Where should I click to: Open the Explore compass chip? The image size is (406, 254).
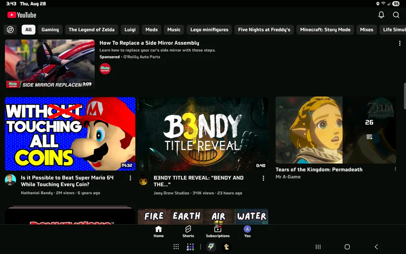click(x=10, y=29)
